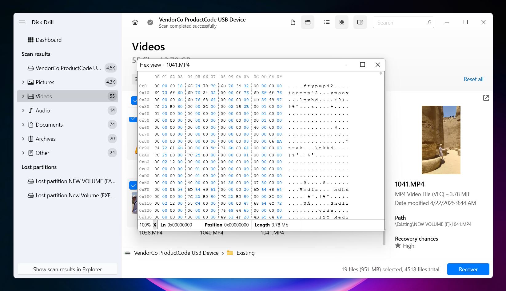Click Show scan results in Explorer
The height and width of the screenshot is (291, 506).
(x=67, y=269)
